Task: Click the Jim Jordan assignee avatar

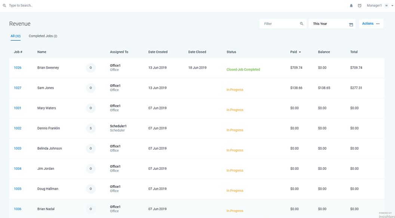Action: [x=91, y=168]
